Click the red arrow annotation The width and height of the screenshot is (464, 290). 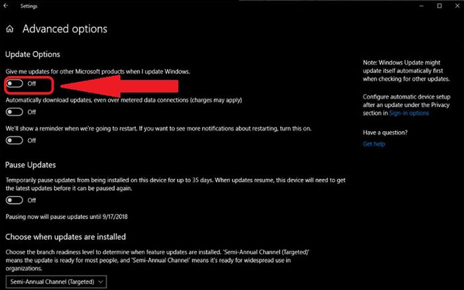click(119, 86)
